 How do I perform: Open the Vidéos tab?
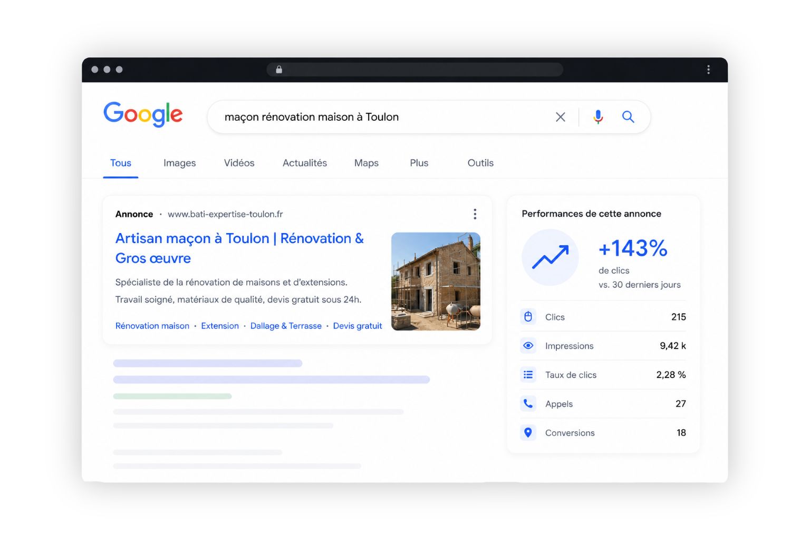tap(239, 163)
